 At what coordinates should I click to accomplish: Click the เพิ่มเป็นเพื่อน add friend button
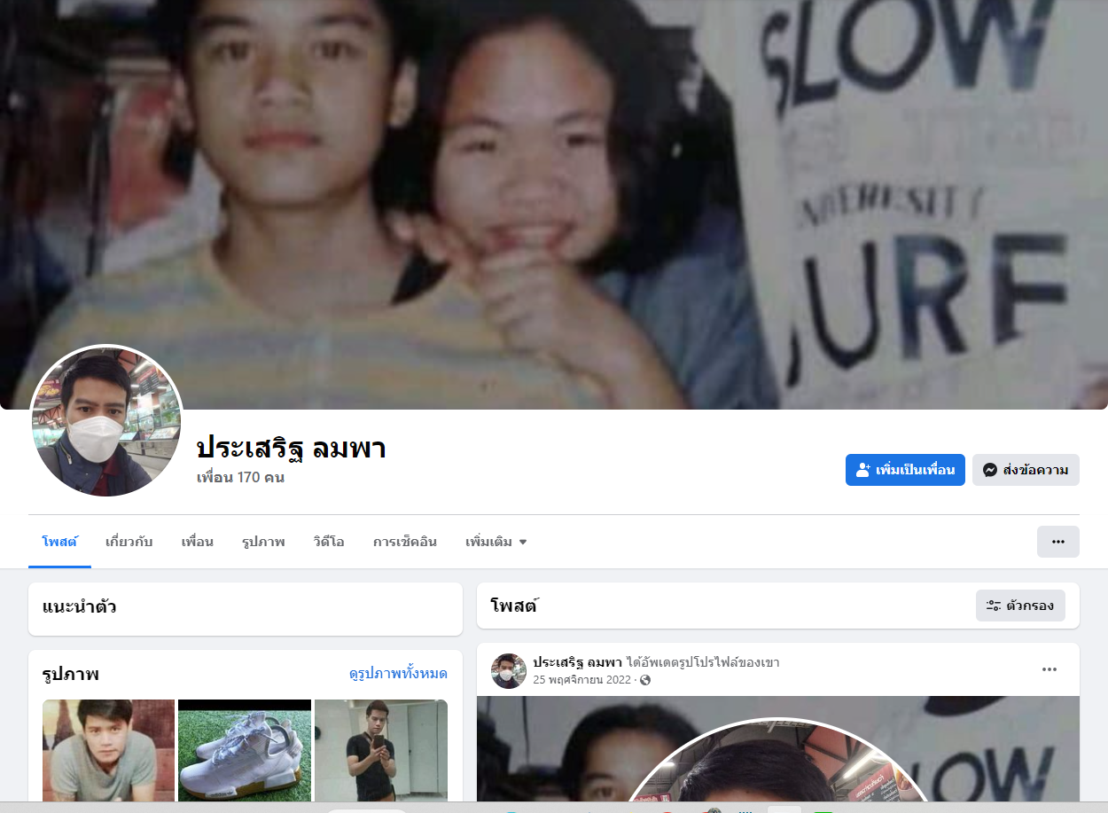(905, 470)
